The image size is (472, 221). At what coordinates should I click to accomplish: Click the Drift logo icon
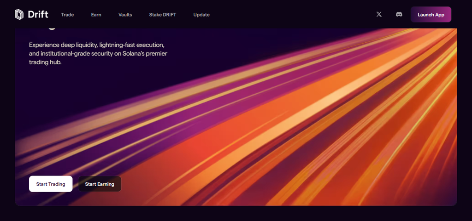pyautogui.click(x=19, y=14)
